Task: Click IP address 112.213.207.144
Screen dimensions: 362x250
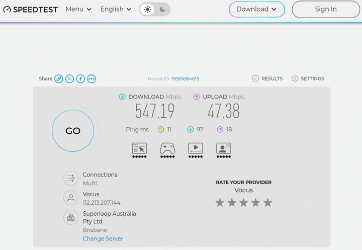Action: (102, 203)
